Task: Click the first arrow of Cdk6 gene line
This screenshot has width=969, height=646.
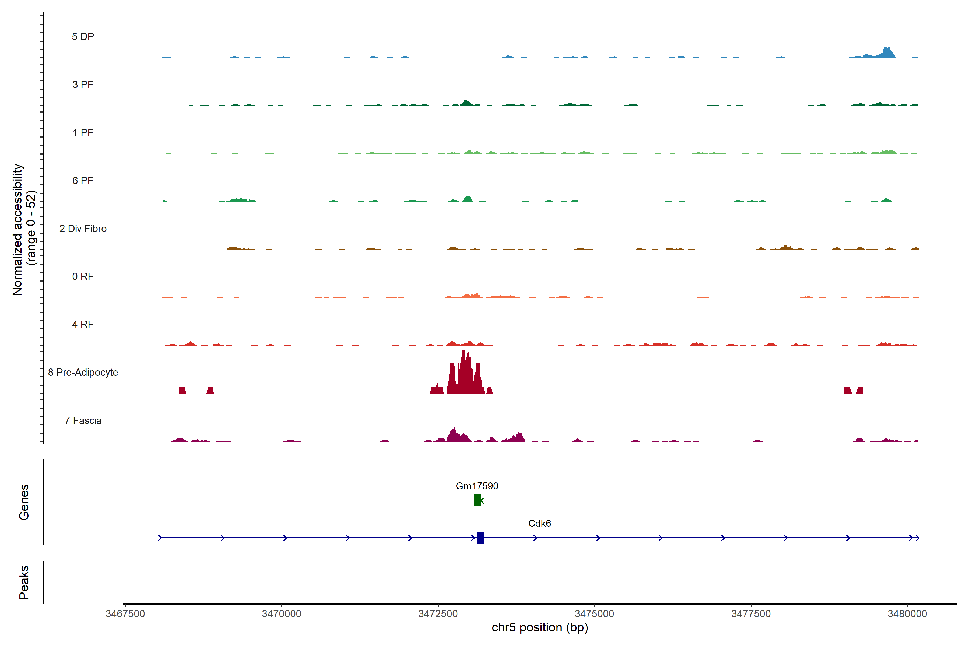Action: [160, 538]
